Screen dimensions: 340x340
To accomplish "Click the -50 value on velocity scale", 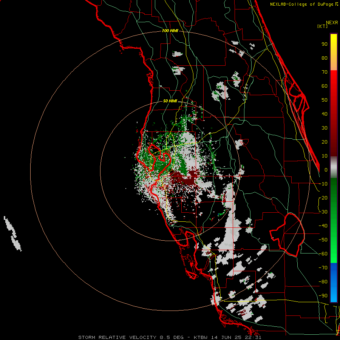I will [323, 240].
